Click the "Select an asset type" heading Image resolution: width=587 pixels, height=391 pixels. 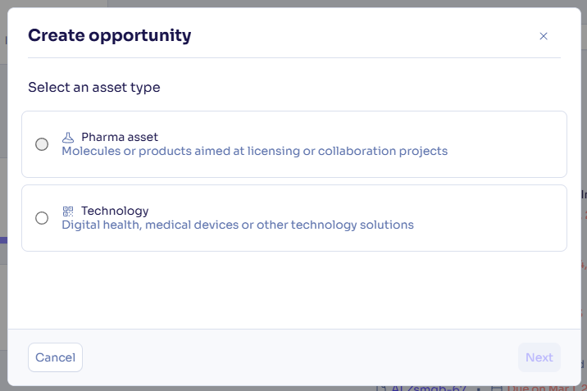(x=93, y=87)
